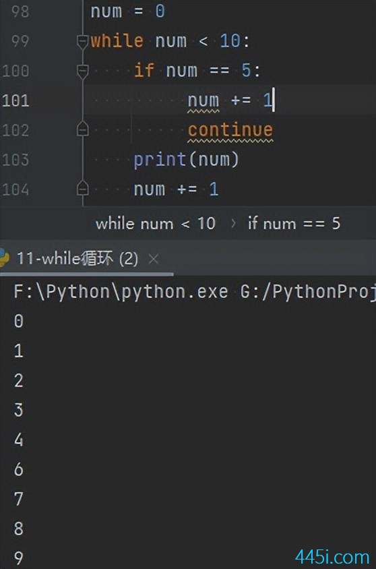The image size is (376, 569).
Task: Click fold end marker on line 104
Action: point(83,188)
